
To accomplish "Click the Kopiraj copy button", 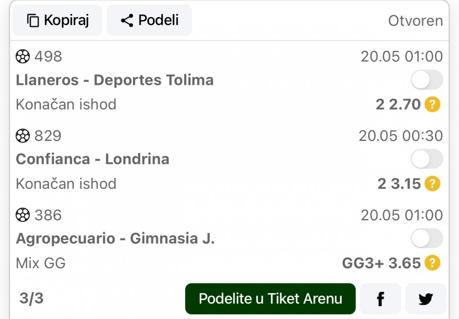I will point(57,20).
